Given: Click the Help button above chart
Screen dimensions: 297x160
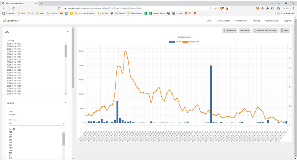Looking at the screenshot, I should click(x=285, y=30).
